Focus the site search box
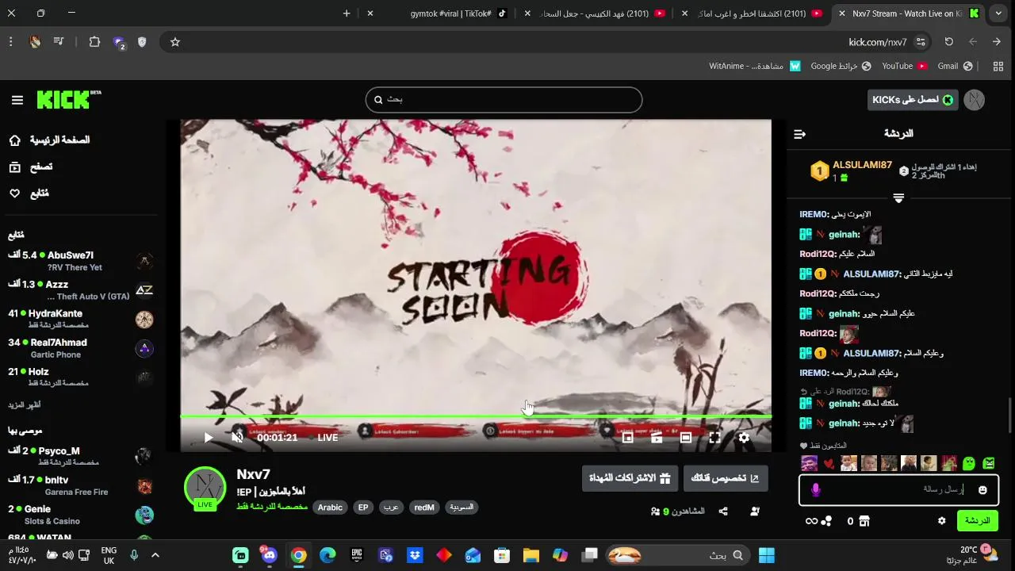This screenshot has width=1015, height=571. (x=504, y=100)
